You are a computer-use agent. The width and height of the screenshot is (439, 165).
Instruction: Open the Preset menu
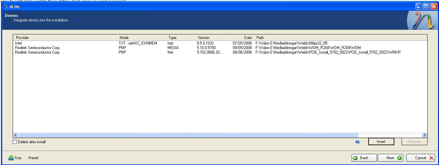point(33,158)
